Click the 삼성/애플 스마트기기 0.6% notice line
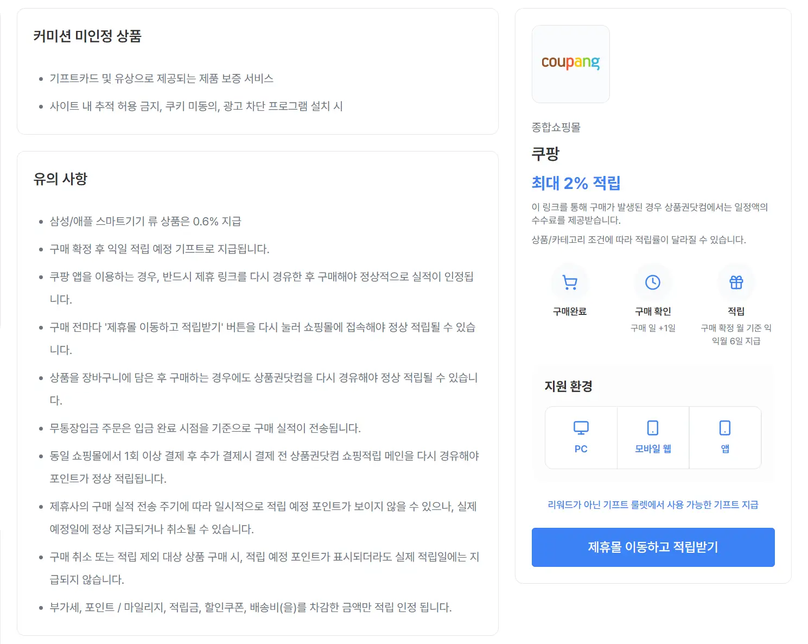 145,221
